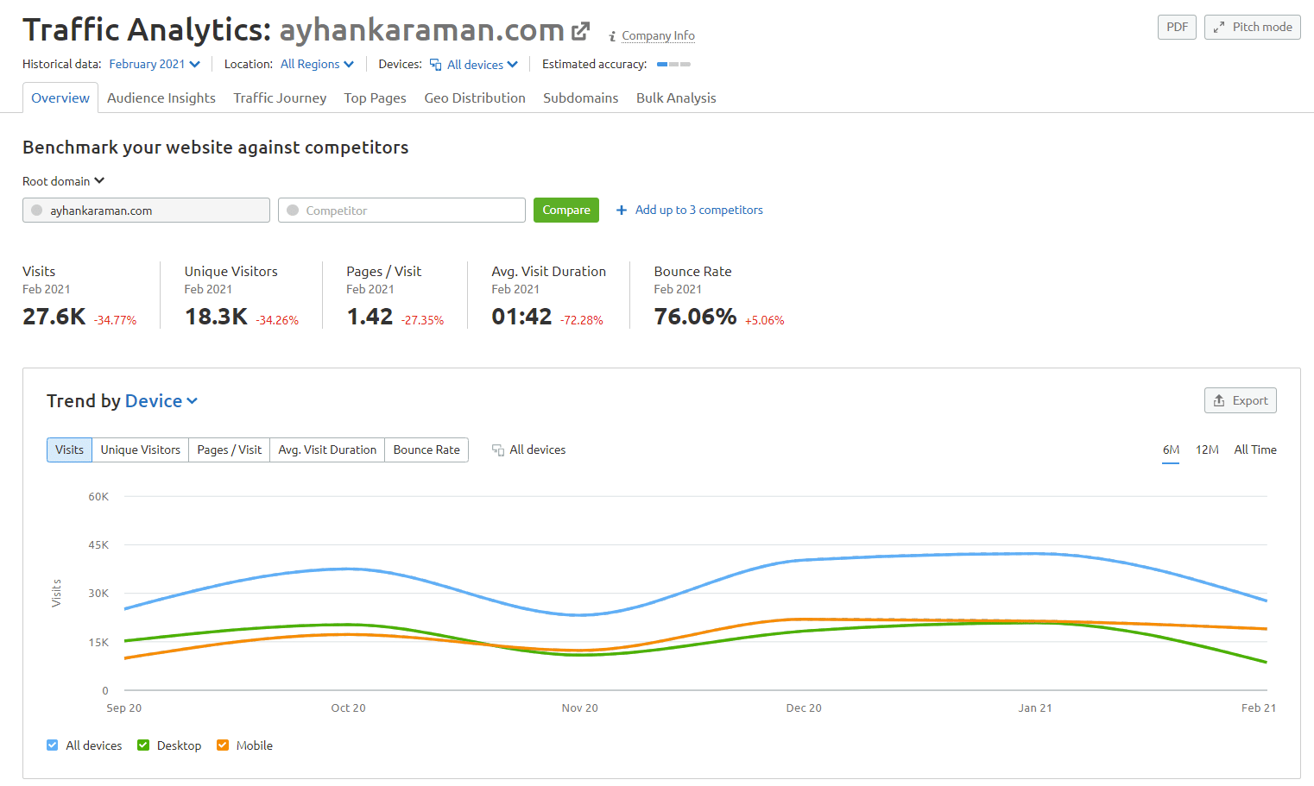Click Add up to 3 competitors link
The height and width of the screenshot is (786, 1314).
pyautogui.click(x=699, y=211)
